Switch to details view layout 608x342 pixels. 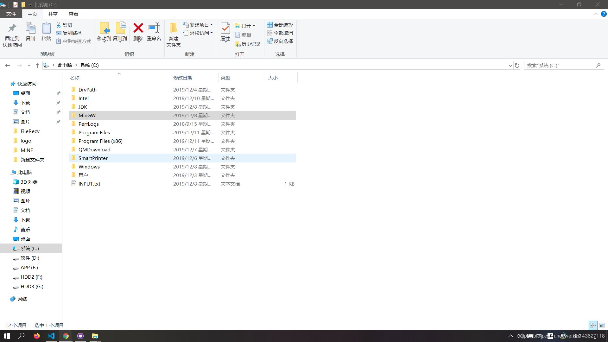tap(593, 325)
